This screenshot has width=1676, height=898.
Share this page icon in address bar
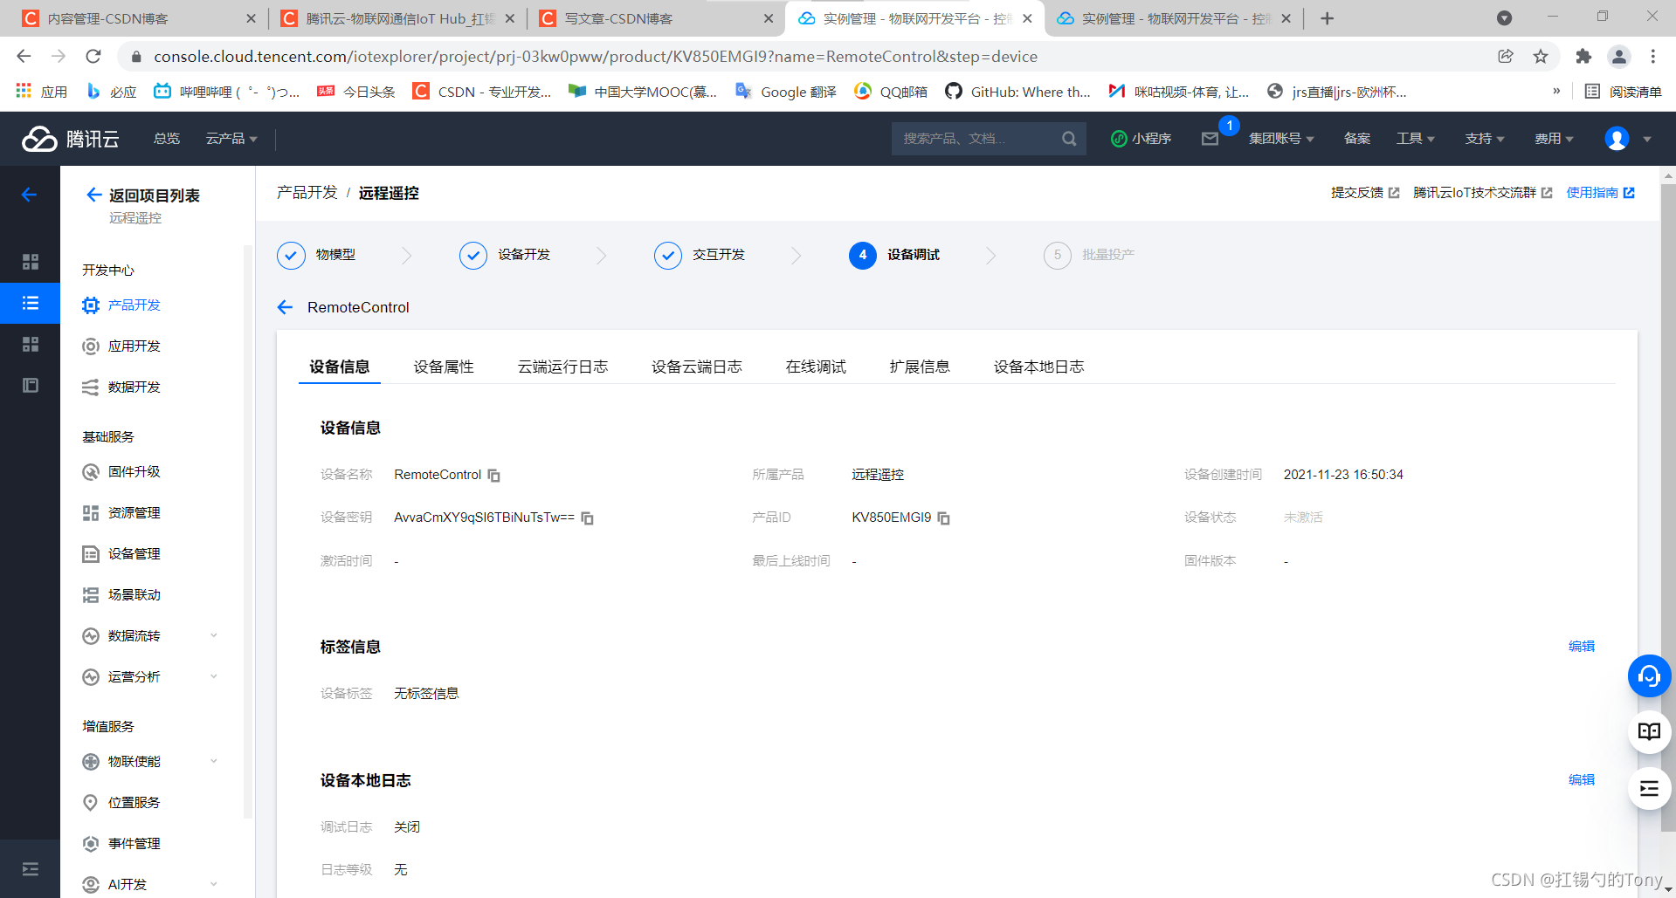coord(1506,57)
